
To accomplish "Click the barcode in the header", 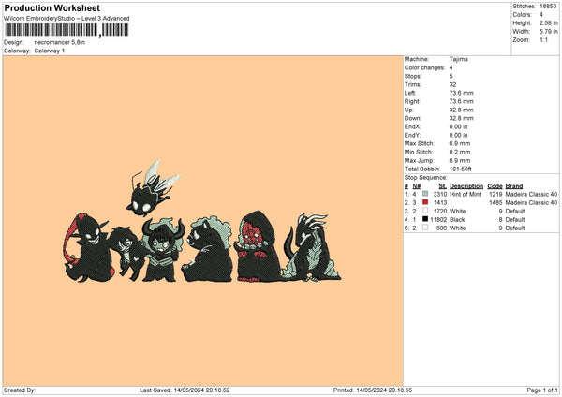I will tap(67, 30).
